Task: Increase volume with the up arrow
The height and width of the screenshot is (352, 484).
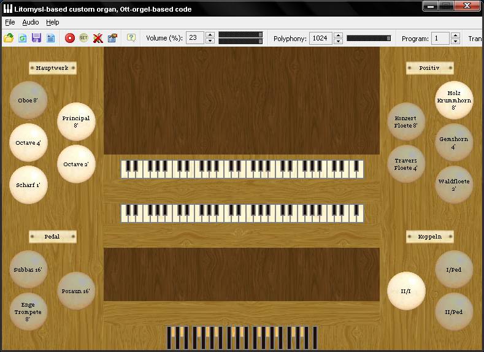Action: coord(210,35)
